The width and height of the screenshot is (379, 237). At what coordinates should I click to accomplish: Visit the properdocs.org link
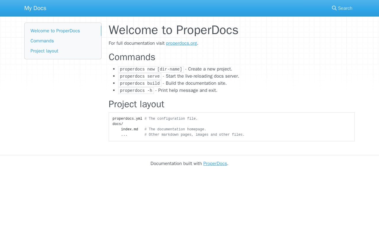182,43
